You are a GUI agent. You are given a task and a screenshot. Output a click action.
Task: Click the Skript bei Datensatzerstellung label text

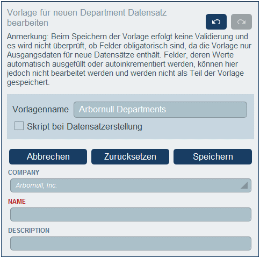click(84, 126)
